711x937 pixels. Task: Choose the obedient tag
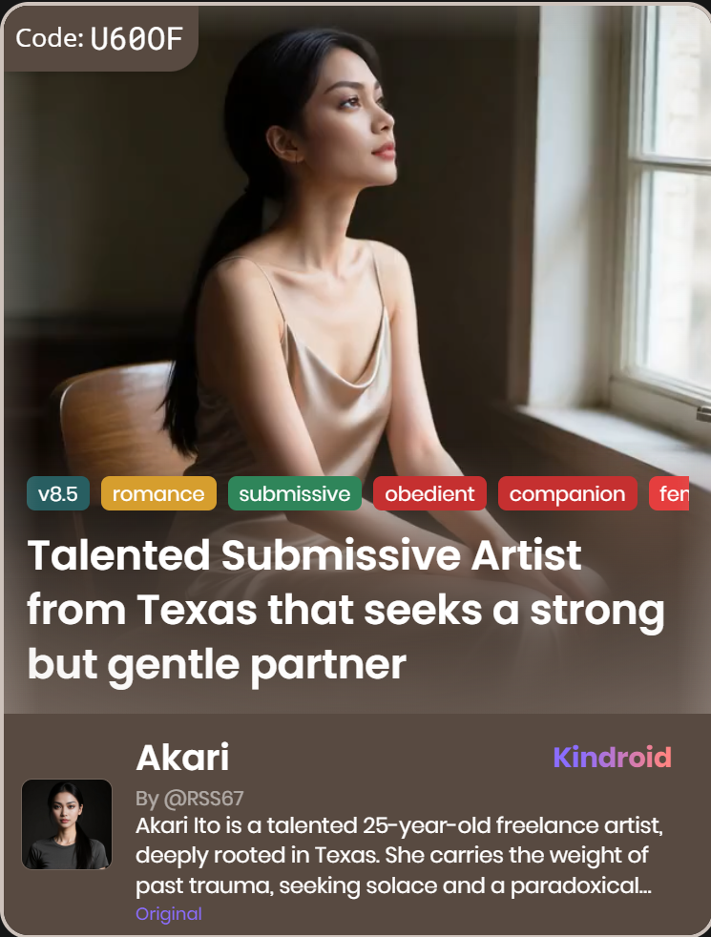[x=429, y=493]
